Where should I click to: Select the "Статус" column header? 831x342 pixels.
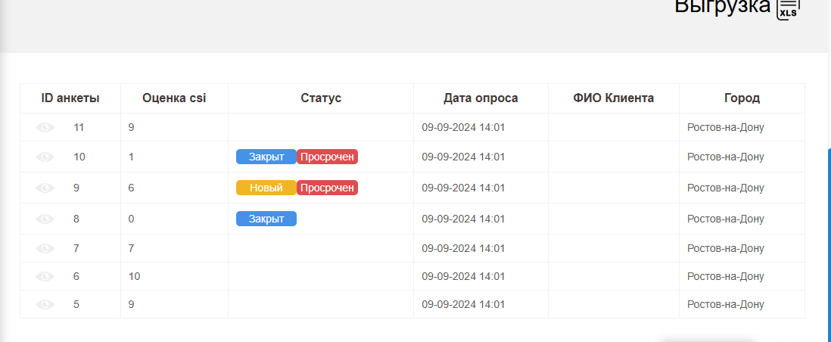[321, 98]
